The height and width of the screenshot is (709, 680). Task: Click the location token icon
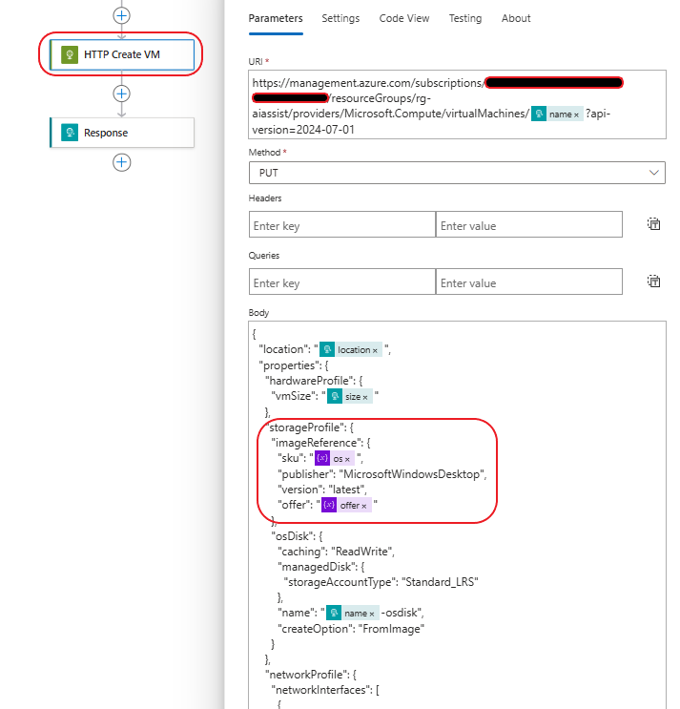pyautogui.click(x=327, y=349)
